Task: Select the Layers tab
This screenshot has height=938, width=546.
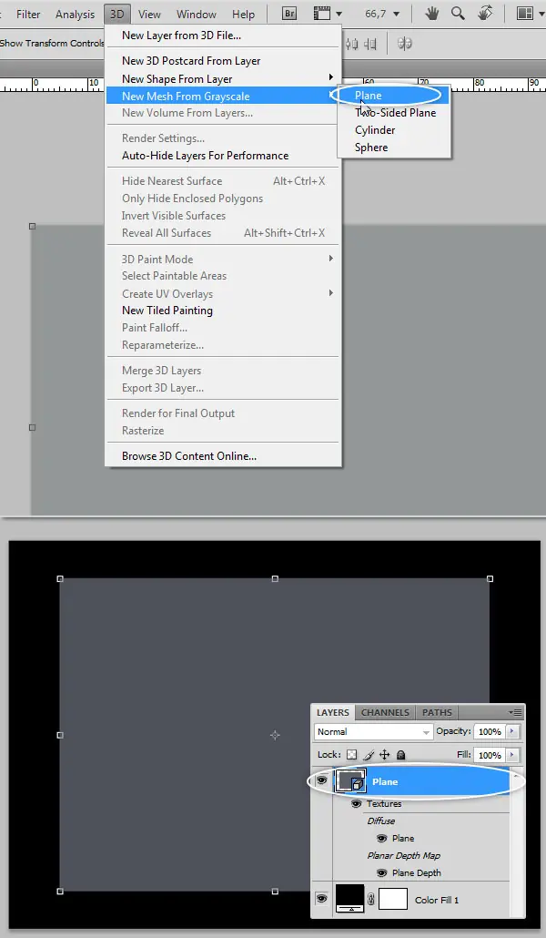Action: (332, 712)
